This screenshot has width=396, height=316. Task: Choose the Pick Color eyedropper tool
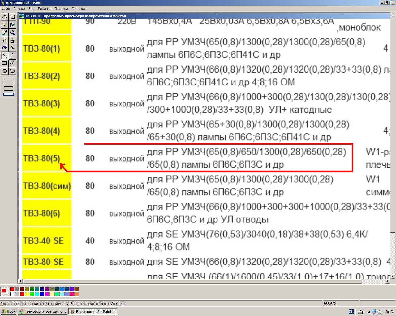(x=5, y=32)
